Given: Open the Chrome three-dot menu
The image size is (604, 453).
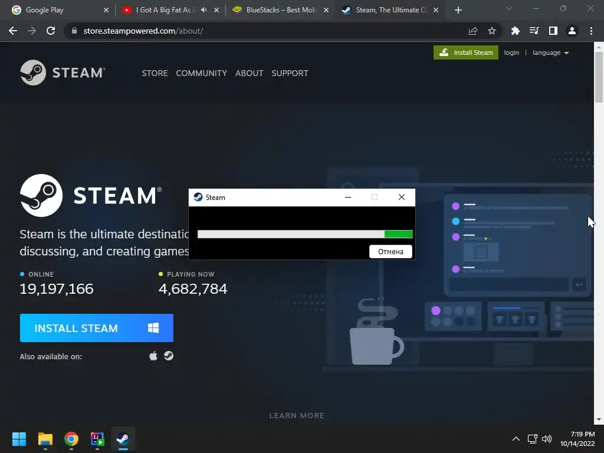Looking at the screenshot, I should pos(591,31).
